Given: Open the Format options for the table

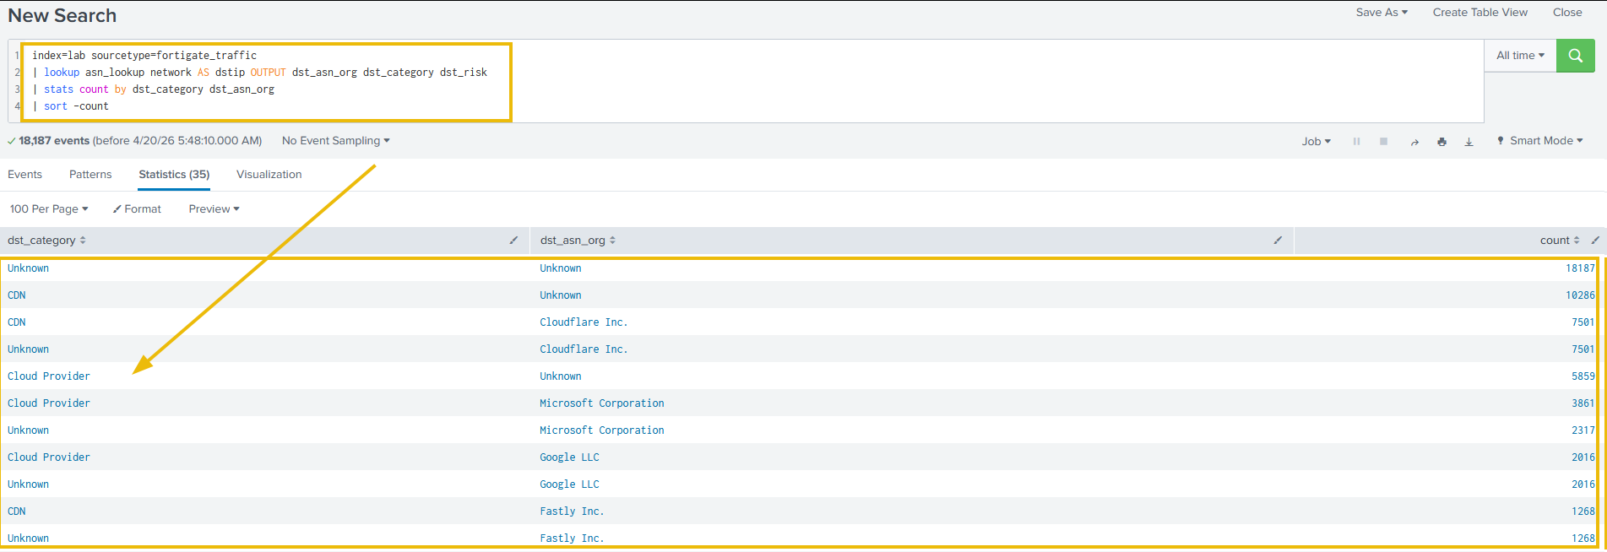Looking at the screenshot, I should point(137,209).
